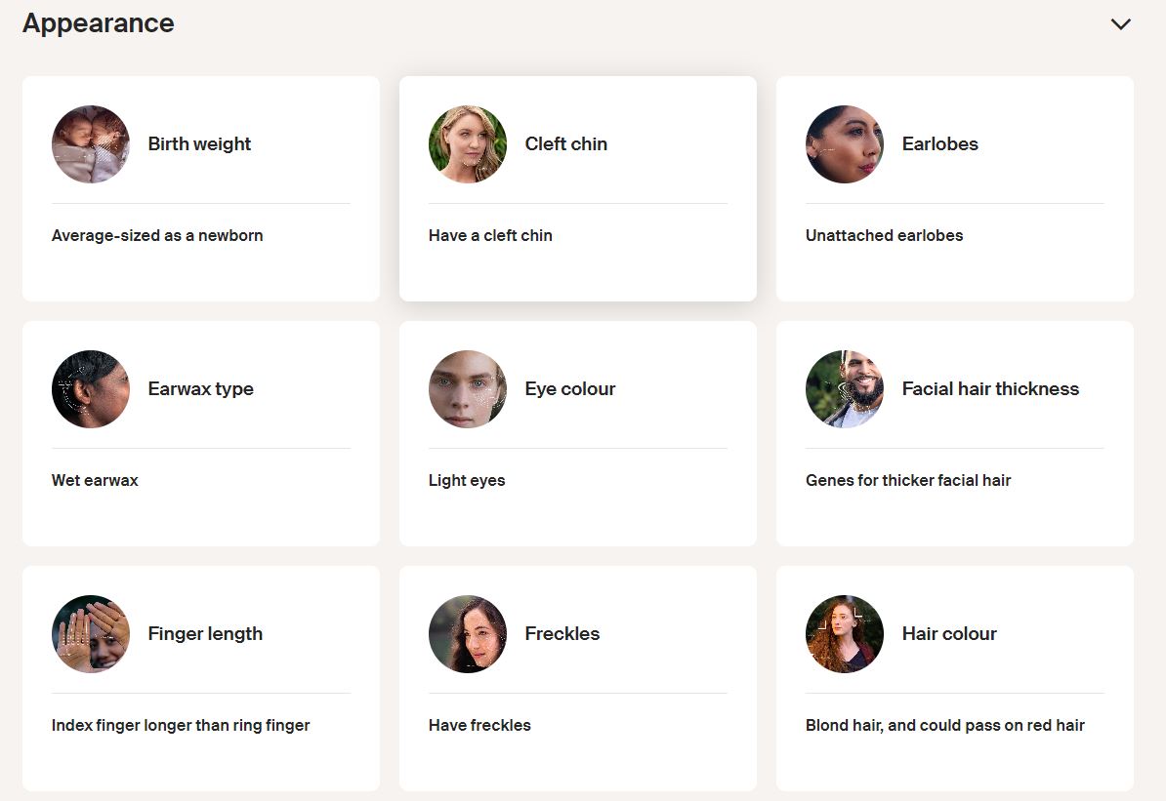Image resolution: width=1166 pixels, height=801 pixels.
Task: Click the Earwax type ear icon
Action: (x=91, y=389)
